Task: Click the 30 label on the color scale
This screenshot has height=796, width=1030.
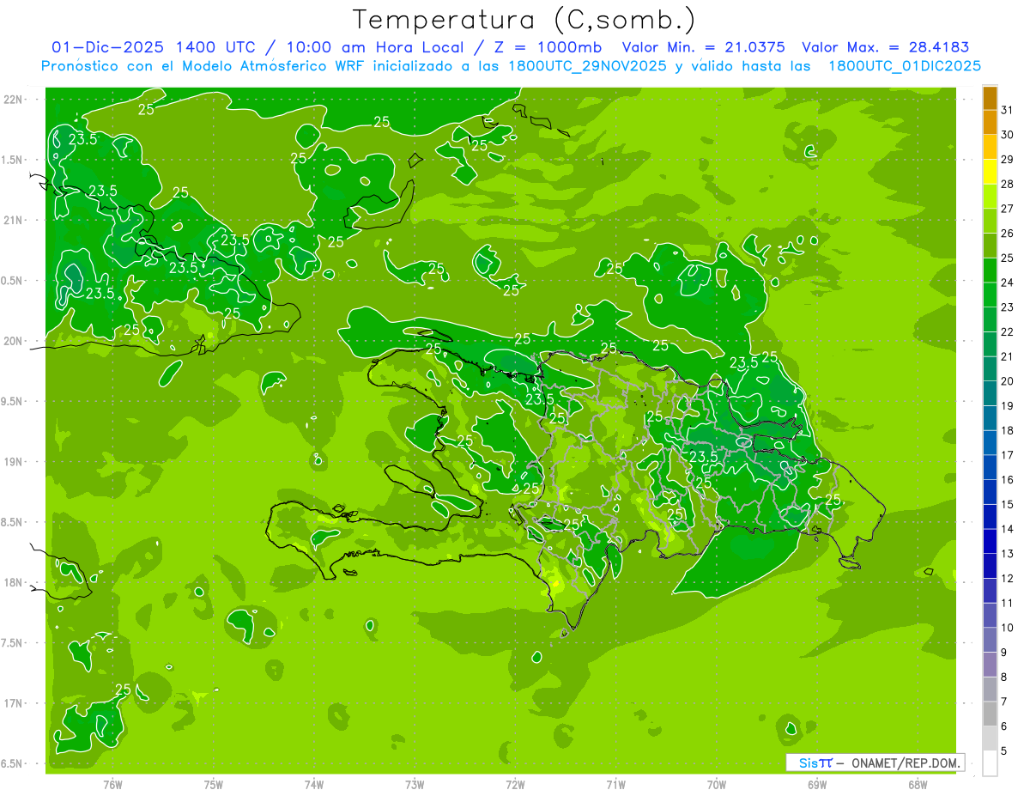Action: (x=1007, y=134)
